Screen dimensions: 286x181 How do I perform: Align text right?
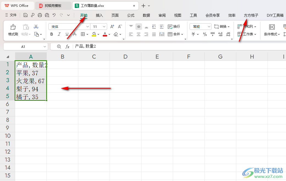146,34
